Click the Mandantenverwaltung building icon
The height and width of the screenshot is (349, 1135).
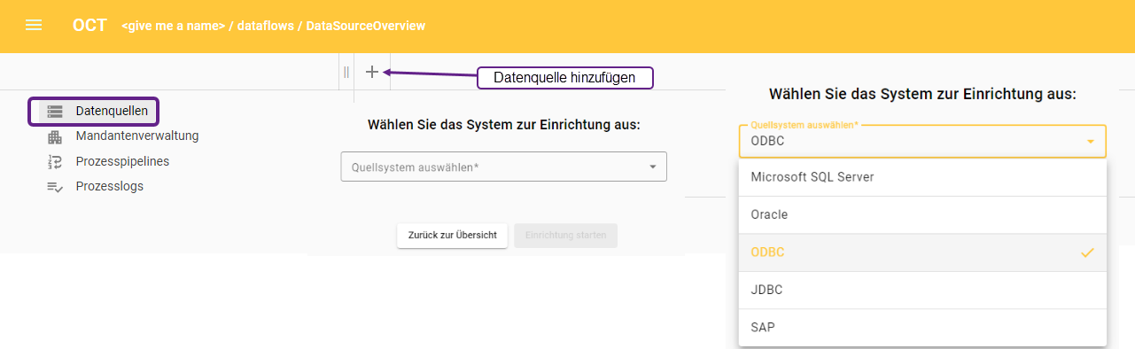(x=55, y=136)
